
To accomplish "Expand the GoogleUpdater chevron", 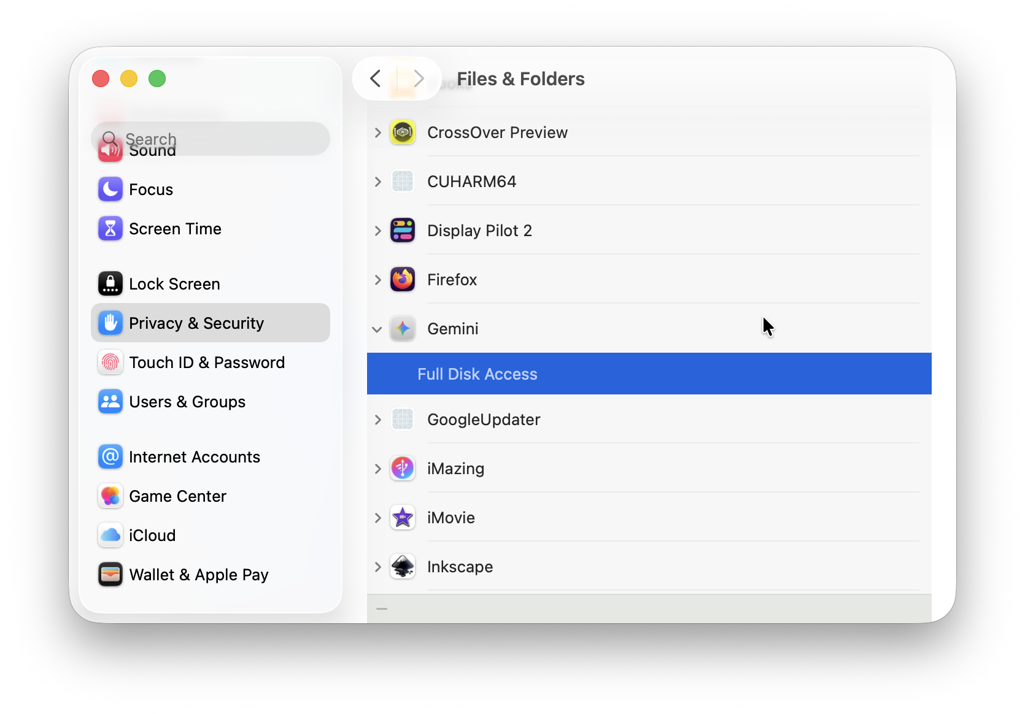I will [x=377, y=420].
